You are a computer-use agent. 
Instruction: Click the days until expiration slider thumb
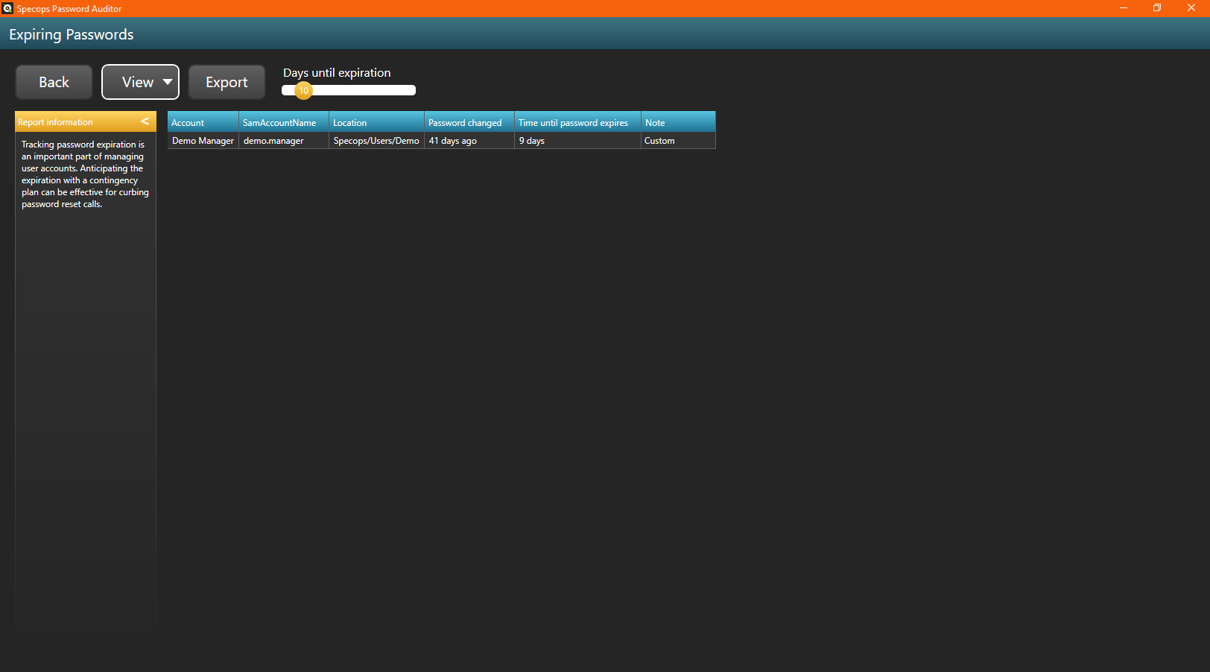pyautogui.click(x=303, y=90)
